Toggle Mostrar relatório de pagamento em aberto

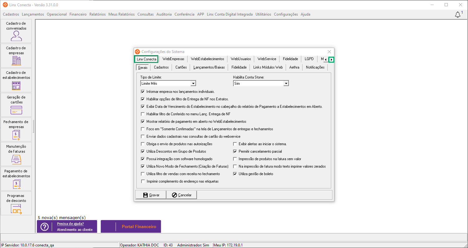[x=143, y=122]
